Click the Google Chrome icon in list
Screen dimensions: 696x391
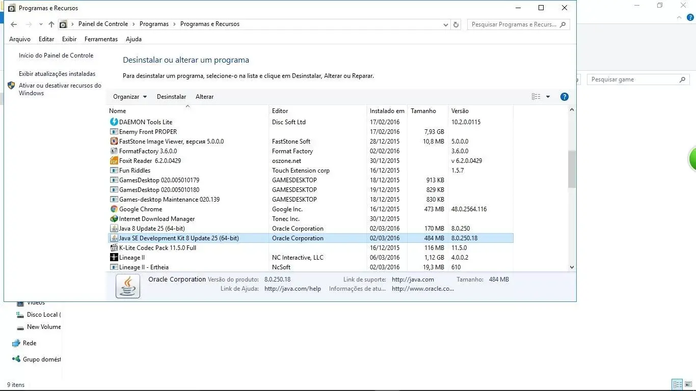[x=114, y=209]
